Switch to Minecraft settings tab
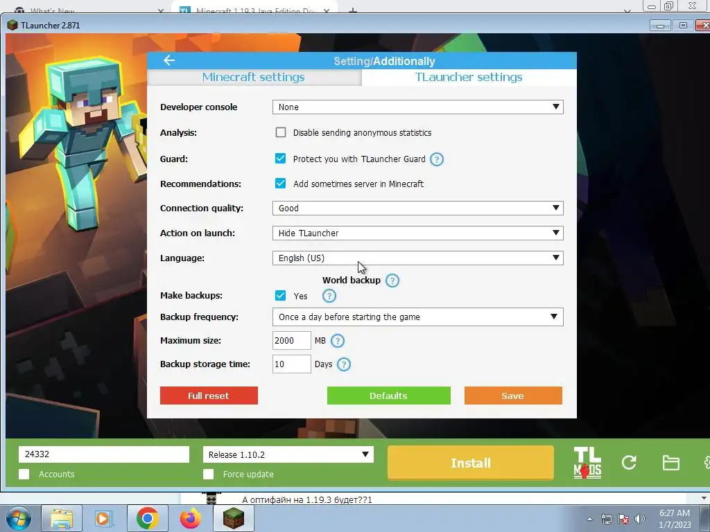The width and height of the screenshot is (710, 532). tap(254, 78)
